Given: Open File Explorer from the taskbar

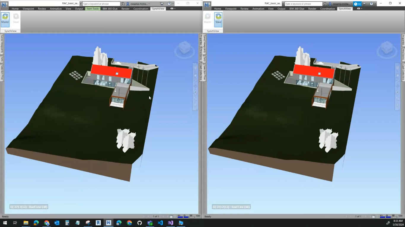Looking at the screenshot, I should (26, 223).
